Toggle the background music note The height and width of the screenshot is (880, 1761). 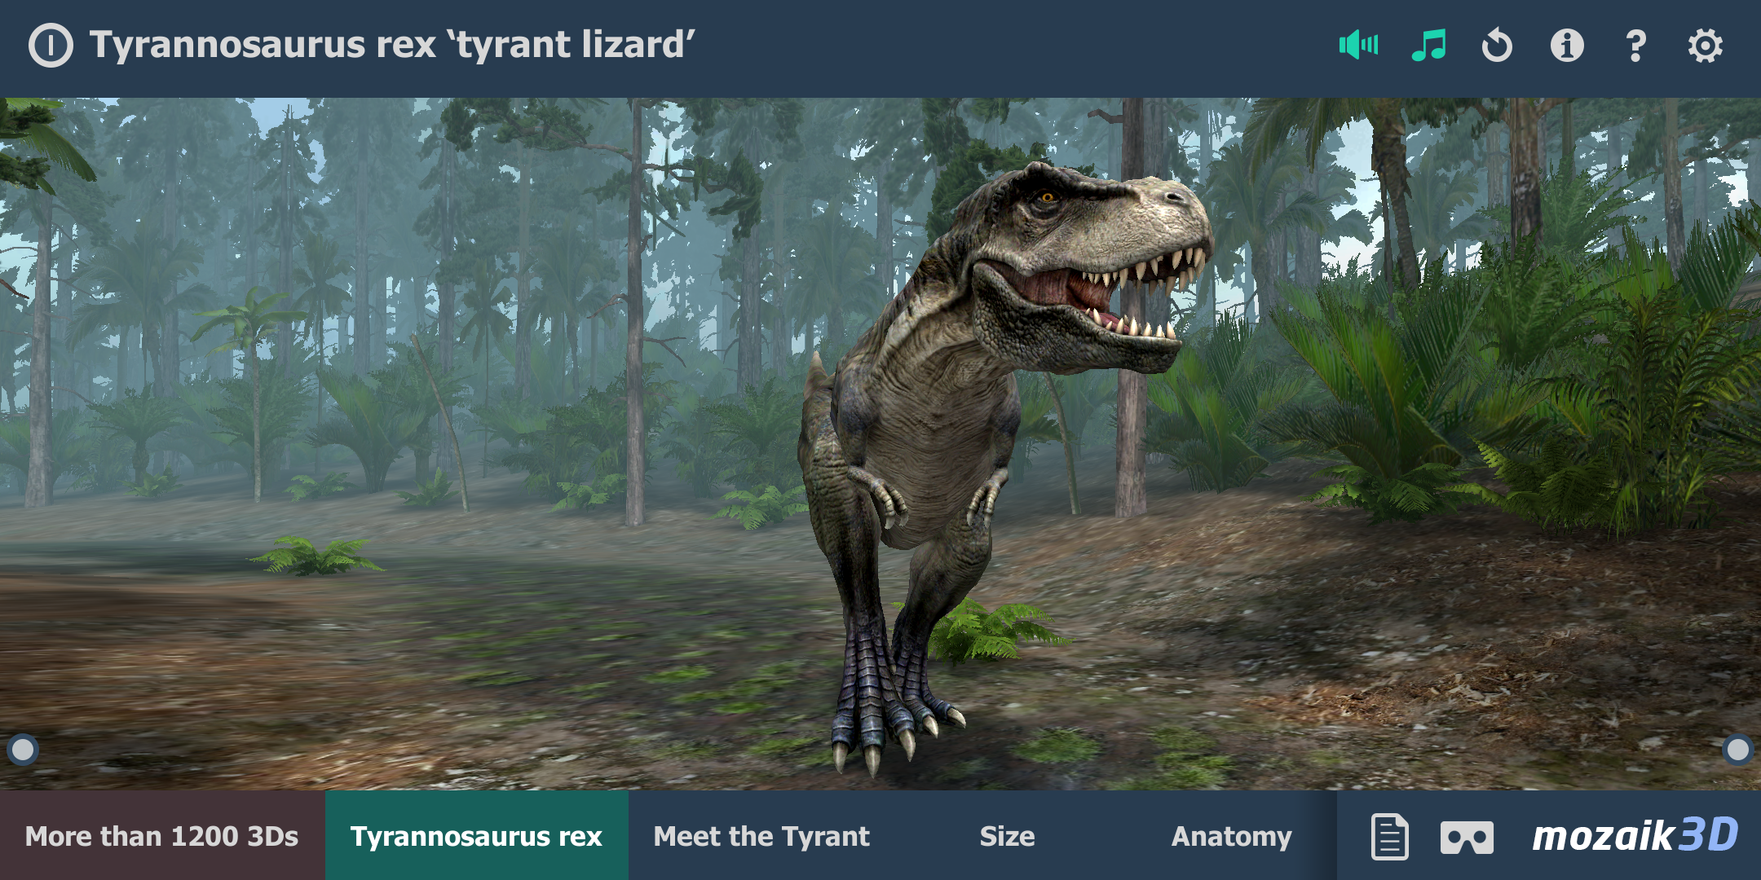coord(1428,45)
